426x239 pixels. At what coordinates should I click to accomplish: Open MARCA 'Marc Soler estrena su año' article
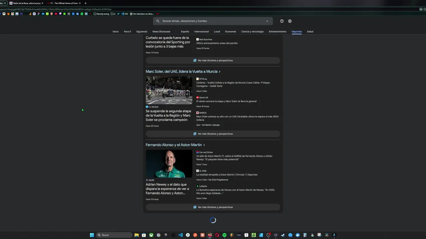[237, 118]
